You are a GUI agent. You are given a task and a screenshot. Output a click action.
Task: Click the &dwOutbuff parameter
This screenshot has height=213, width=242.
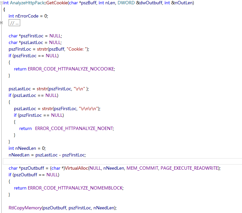(149, 3)
